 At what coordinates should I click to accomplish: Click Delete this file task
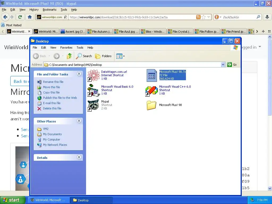click(52, 108)
